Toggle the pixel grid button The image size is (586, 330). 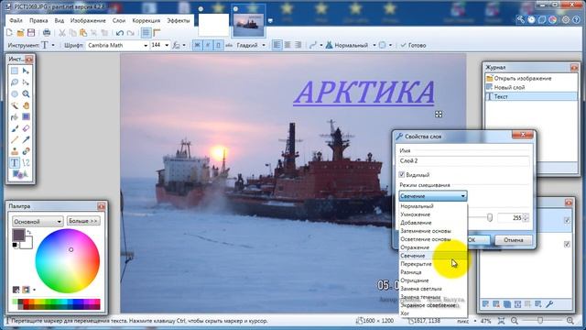click(x=146, y=33)
